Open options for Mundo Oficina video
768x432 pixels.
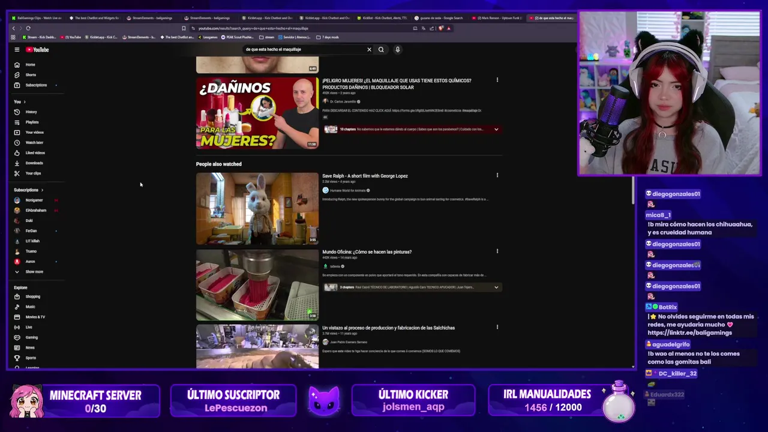coord(497,251)
